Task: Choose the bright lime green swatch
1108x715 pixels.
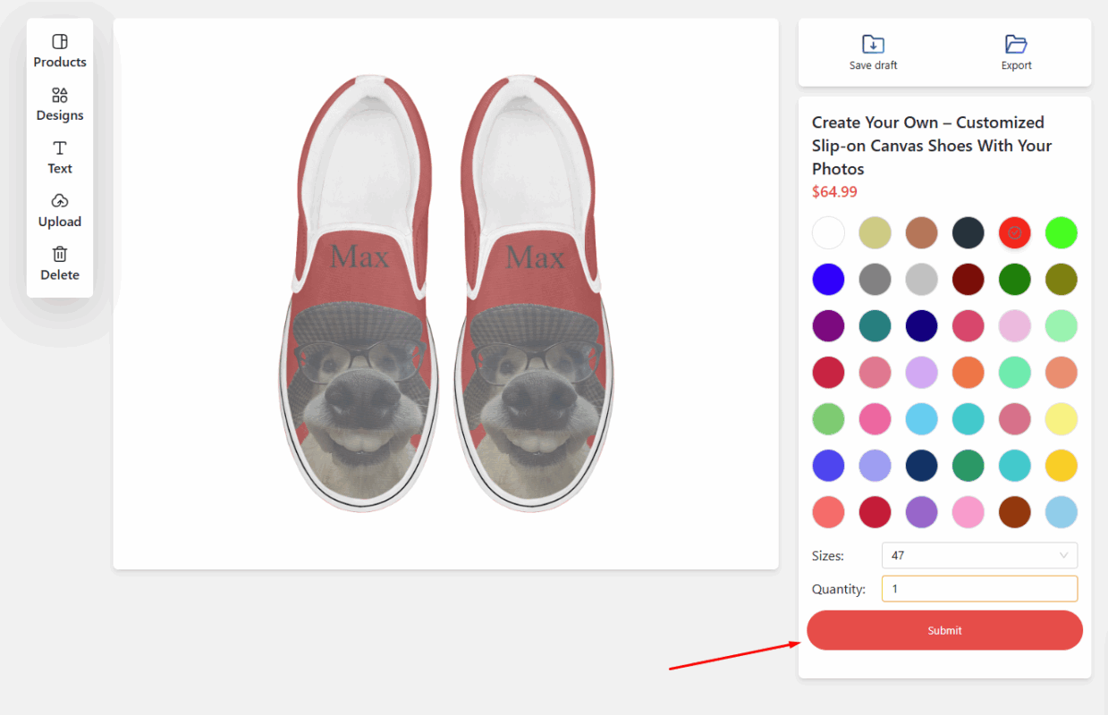Action: (x=1061, y=233)
